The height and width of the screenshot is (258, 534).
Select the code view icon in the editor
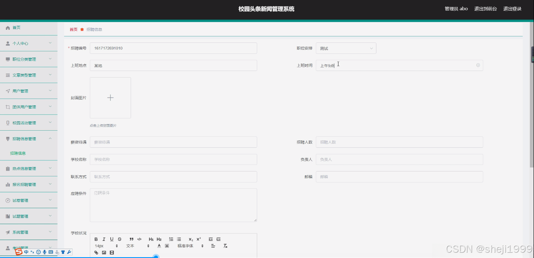pyautogui.click(x=139, y=239)
